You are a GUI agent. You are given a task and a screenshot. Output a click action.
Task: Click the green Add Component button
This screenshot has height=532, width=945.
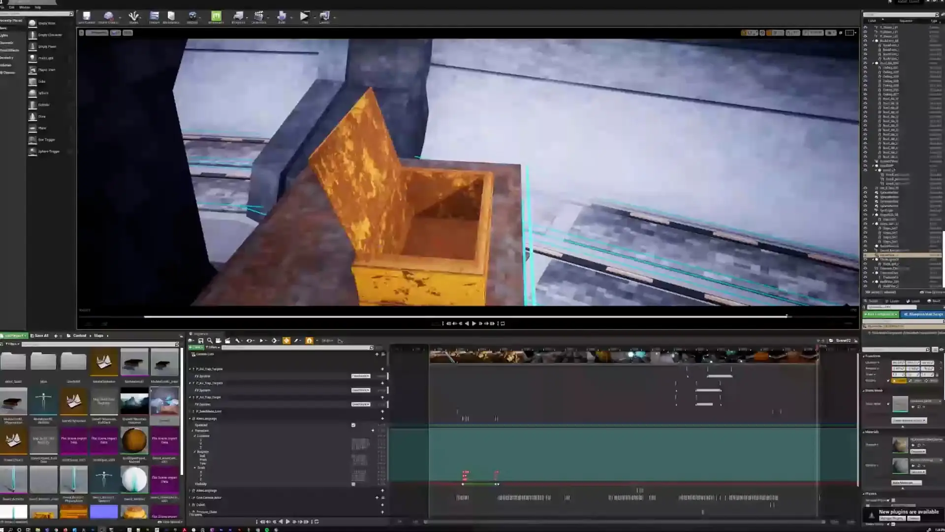tap(881, 314)
